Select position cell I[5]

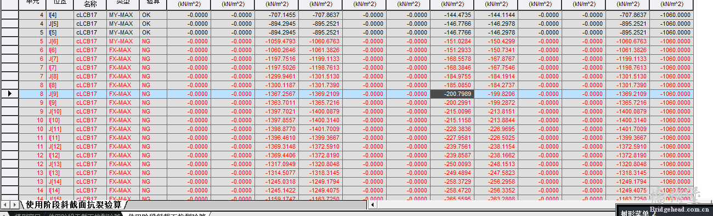[60, 32]
